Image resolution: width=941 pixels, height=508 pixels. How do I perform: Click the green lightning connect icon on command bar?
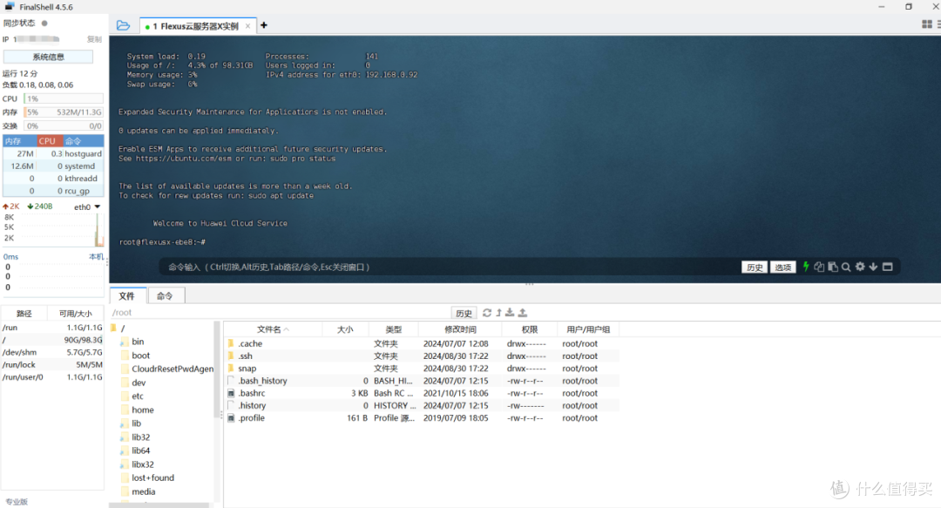[806, 266]
